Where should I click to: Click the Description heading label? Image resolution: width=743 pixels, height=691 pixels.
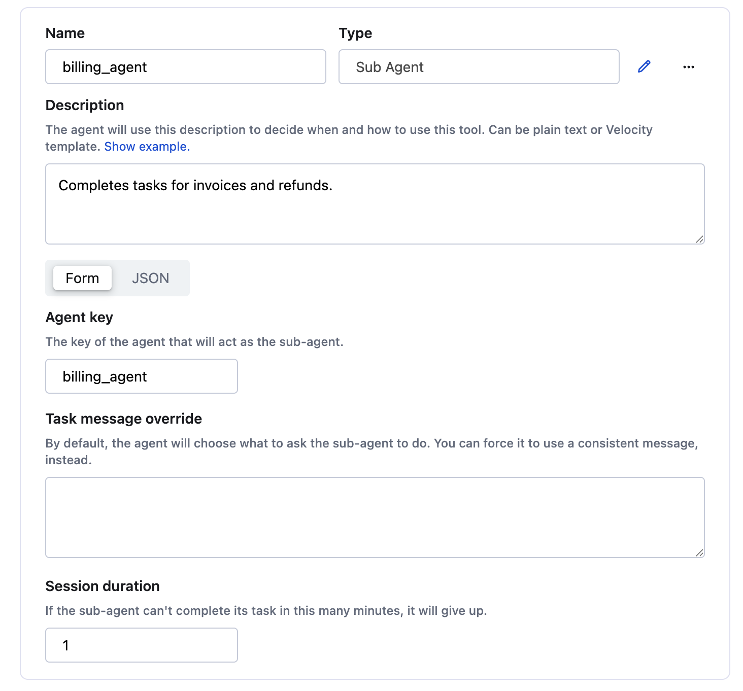point(85,105)
